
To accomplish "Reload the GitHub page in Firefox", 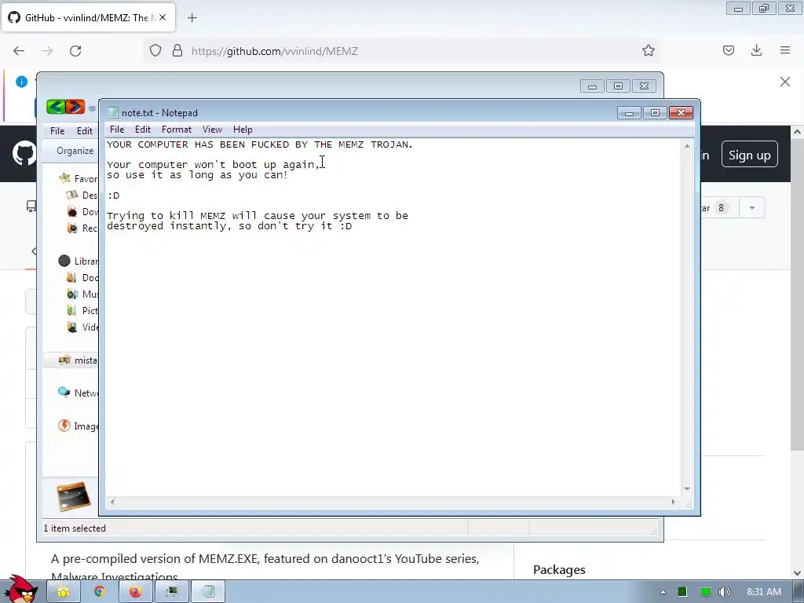I will click(x=75, y=51).
